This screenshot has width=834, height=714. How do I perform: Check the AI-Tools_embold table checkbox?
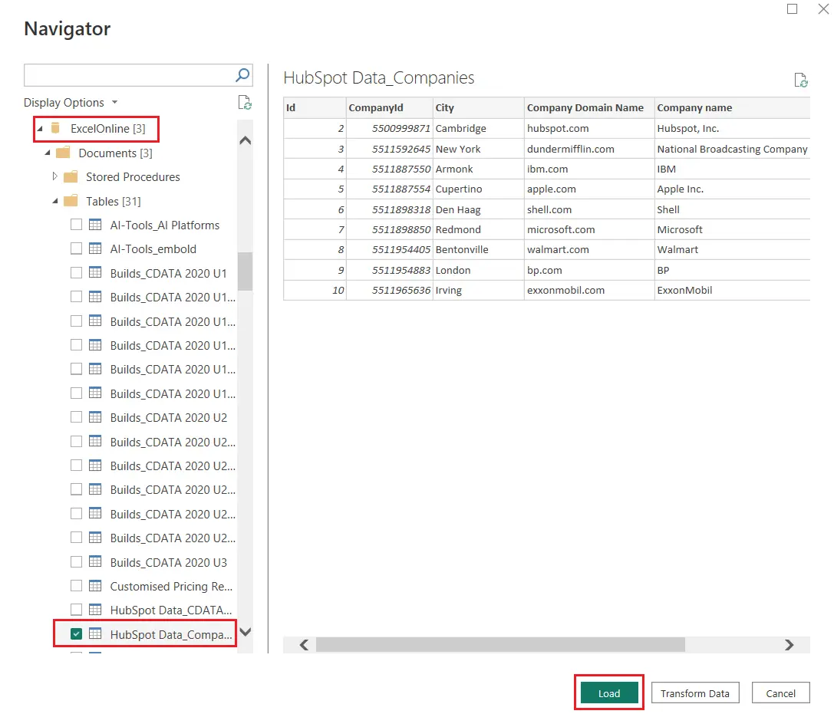point(74,248)
